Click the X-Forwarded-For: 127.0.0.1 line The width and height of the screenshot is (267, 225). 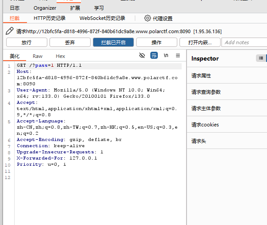[x=57, y=158]
